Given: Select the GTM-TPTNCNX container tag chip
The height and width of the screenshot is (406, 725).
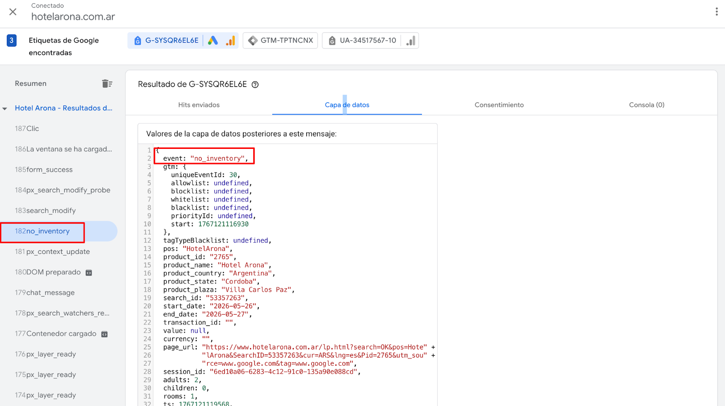Looking at the screenshot, I should coord(280,41).
